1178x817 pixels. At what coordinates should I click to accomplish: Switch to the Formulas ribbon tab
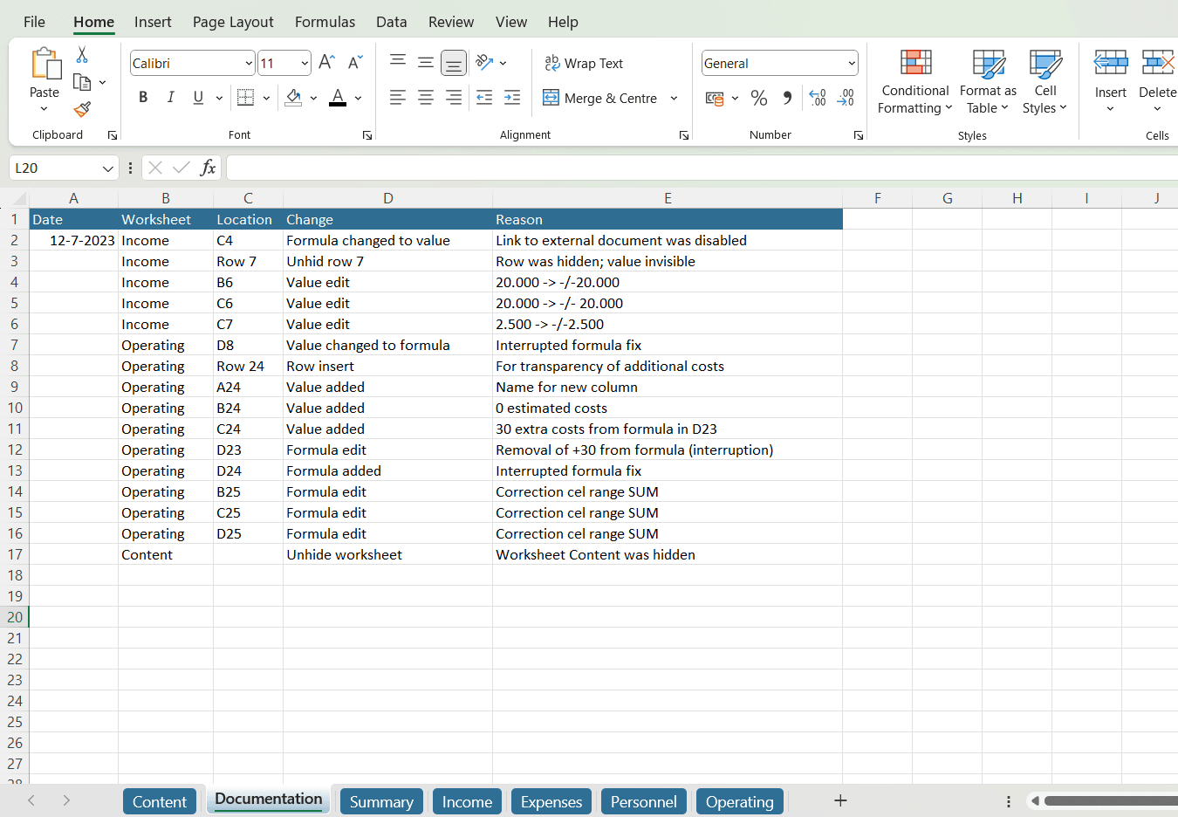[x=325, y=22]
